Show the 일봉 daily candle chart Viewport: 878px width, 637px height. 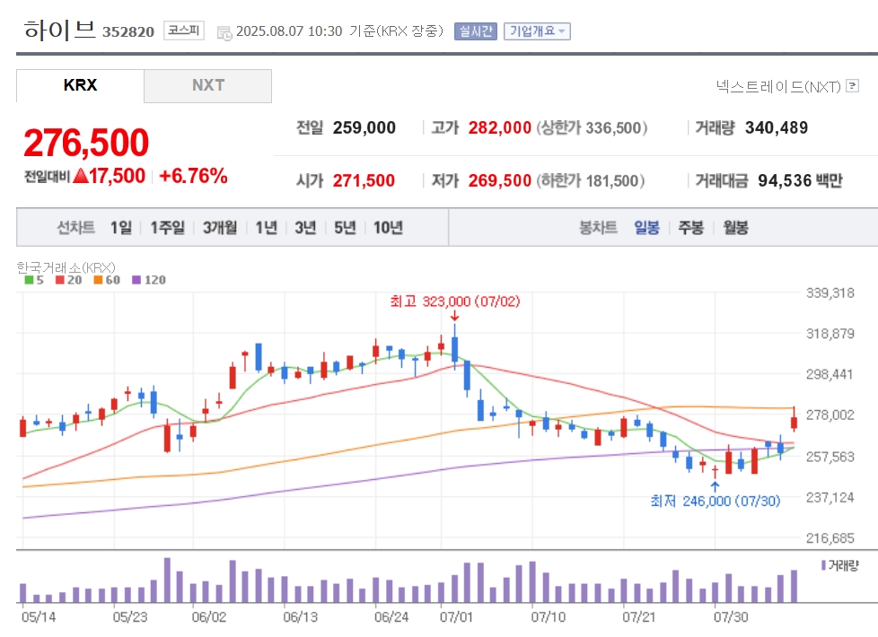click(646, 227)
